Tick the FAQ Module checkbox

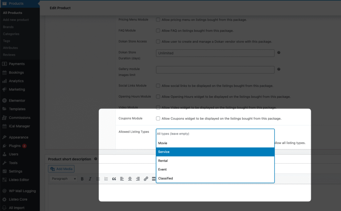pyautogui.click(x=158, y=31)
